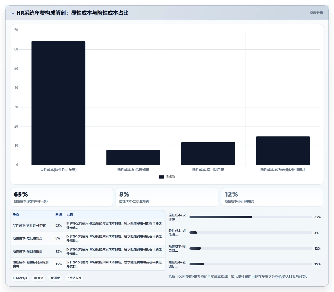The image size is (334, 292).
Task: Click the 显性成本(软件许可年费) bar in chart
Action: [58, 103]
